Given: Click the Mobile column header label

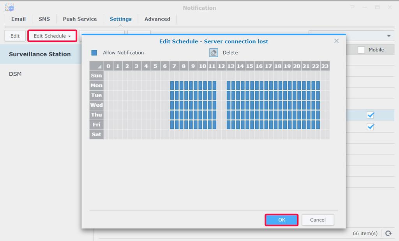Looking at the screenshot, I should click(x=376, y=50).
